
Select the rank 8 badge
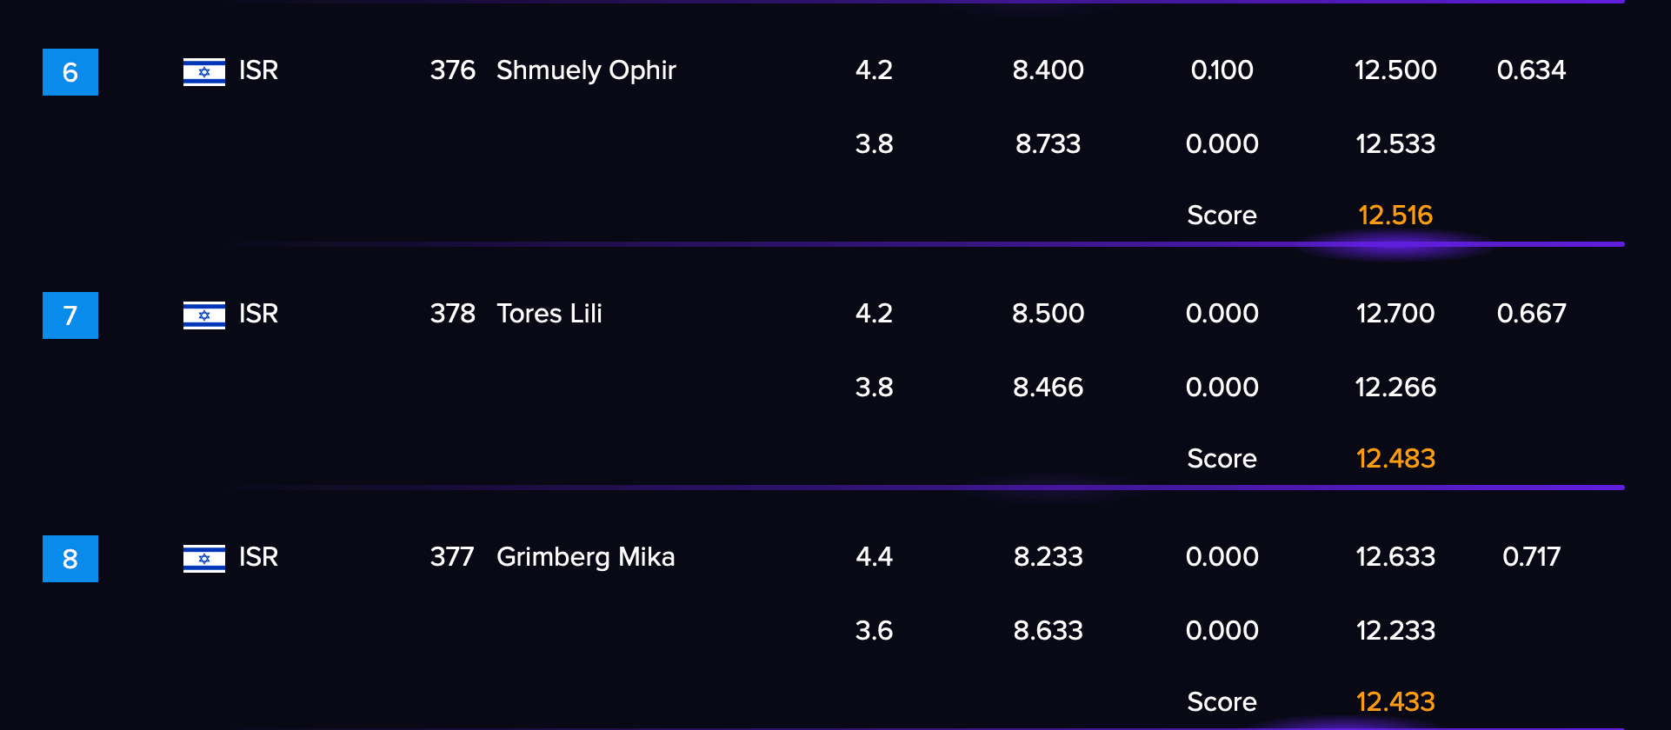click(70, 559)
